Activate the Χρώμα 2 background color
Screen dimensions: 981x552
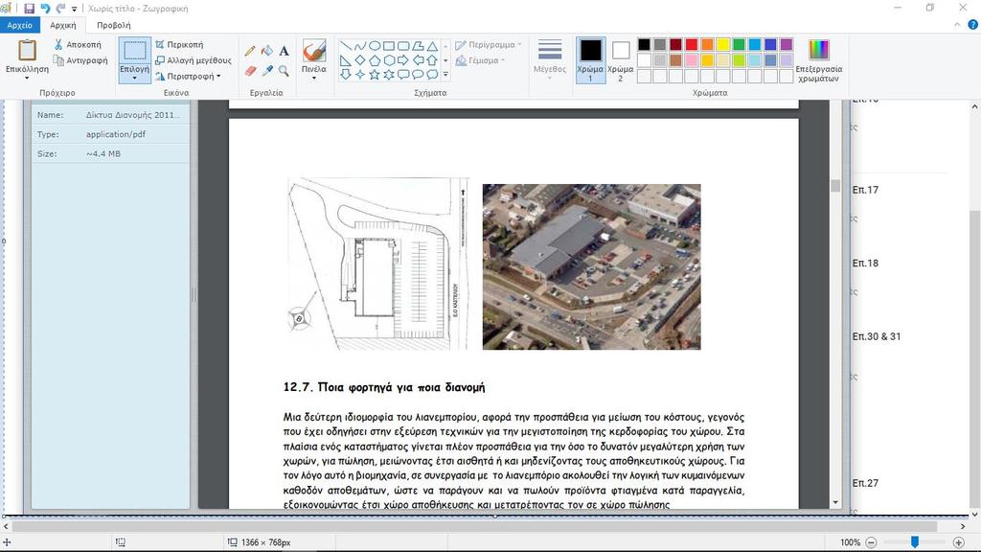621,60
